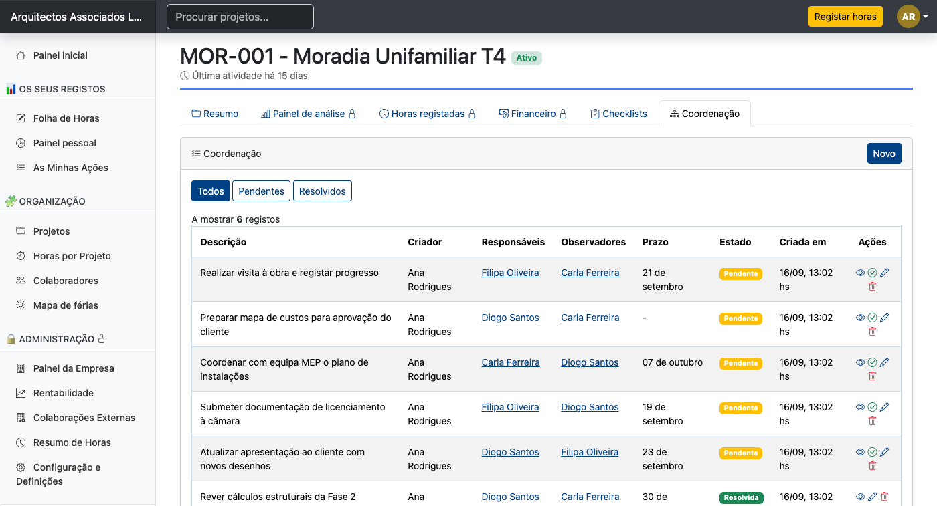Screen dimensions: 937x506
Task: View 'Preparar mapa de custos' details (eye icon)
Action: pos(861,318)
